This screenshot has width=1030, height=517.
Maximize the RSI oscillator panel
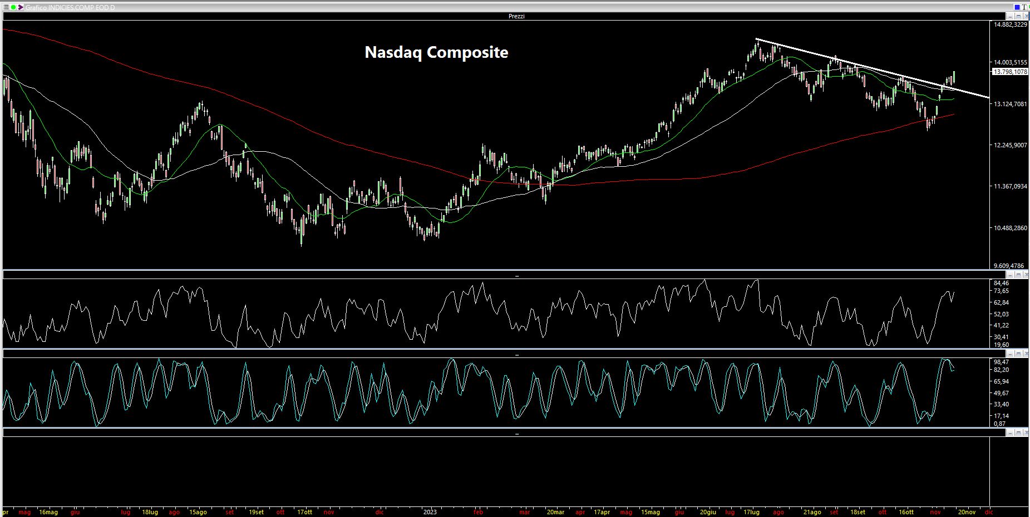pyautogui.click(x=1018, y=275)
